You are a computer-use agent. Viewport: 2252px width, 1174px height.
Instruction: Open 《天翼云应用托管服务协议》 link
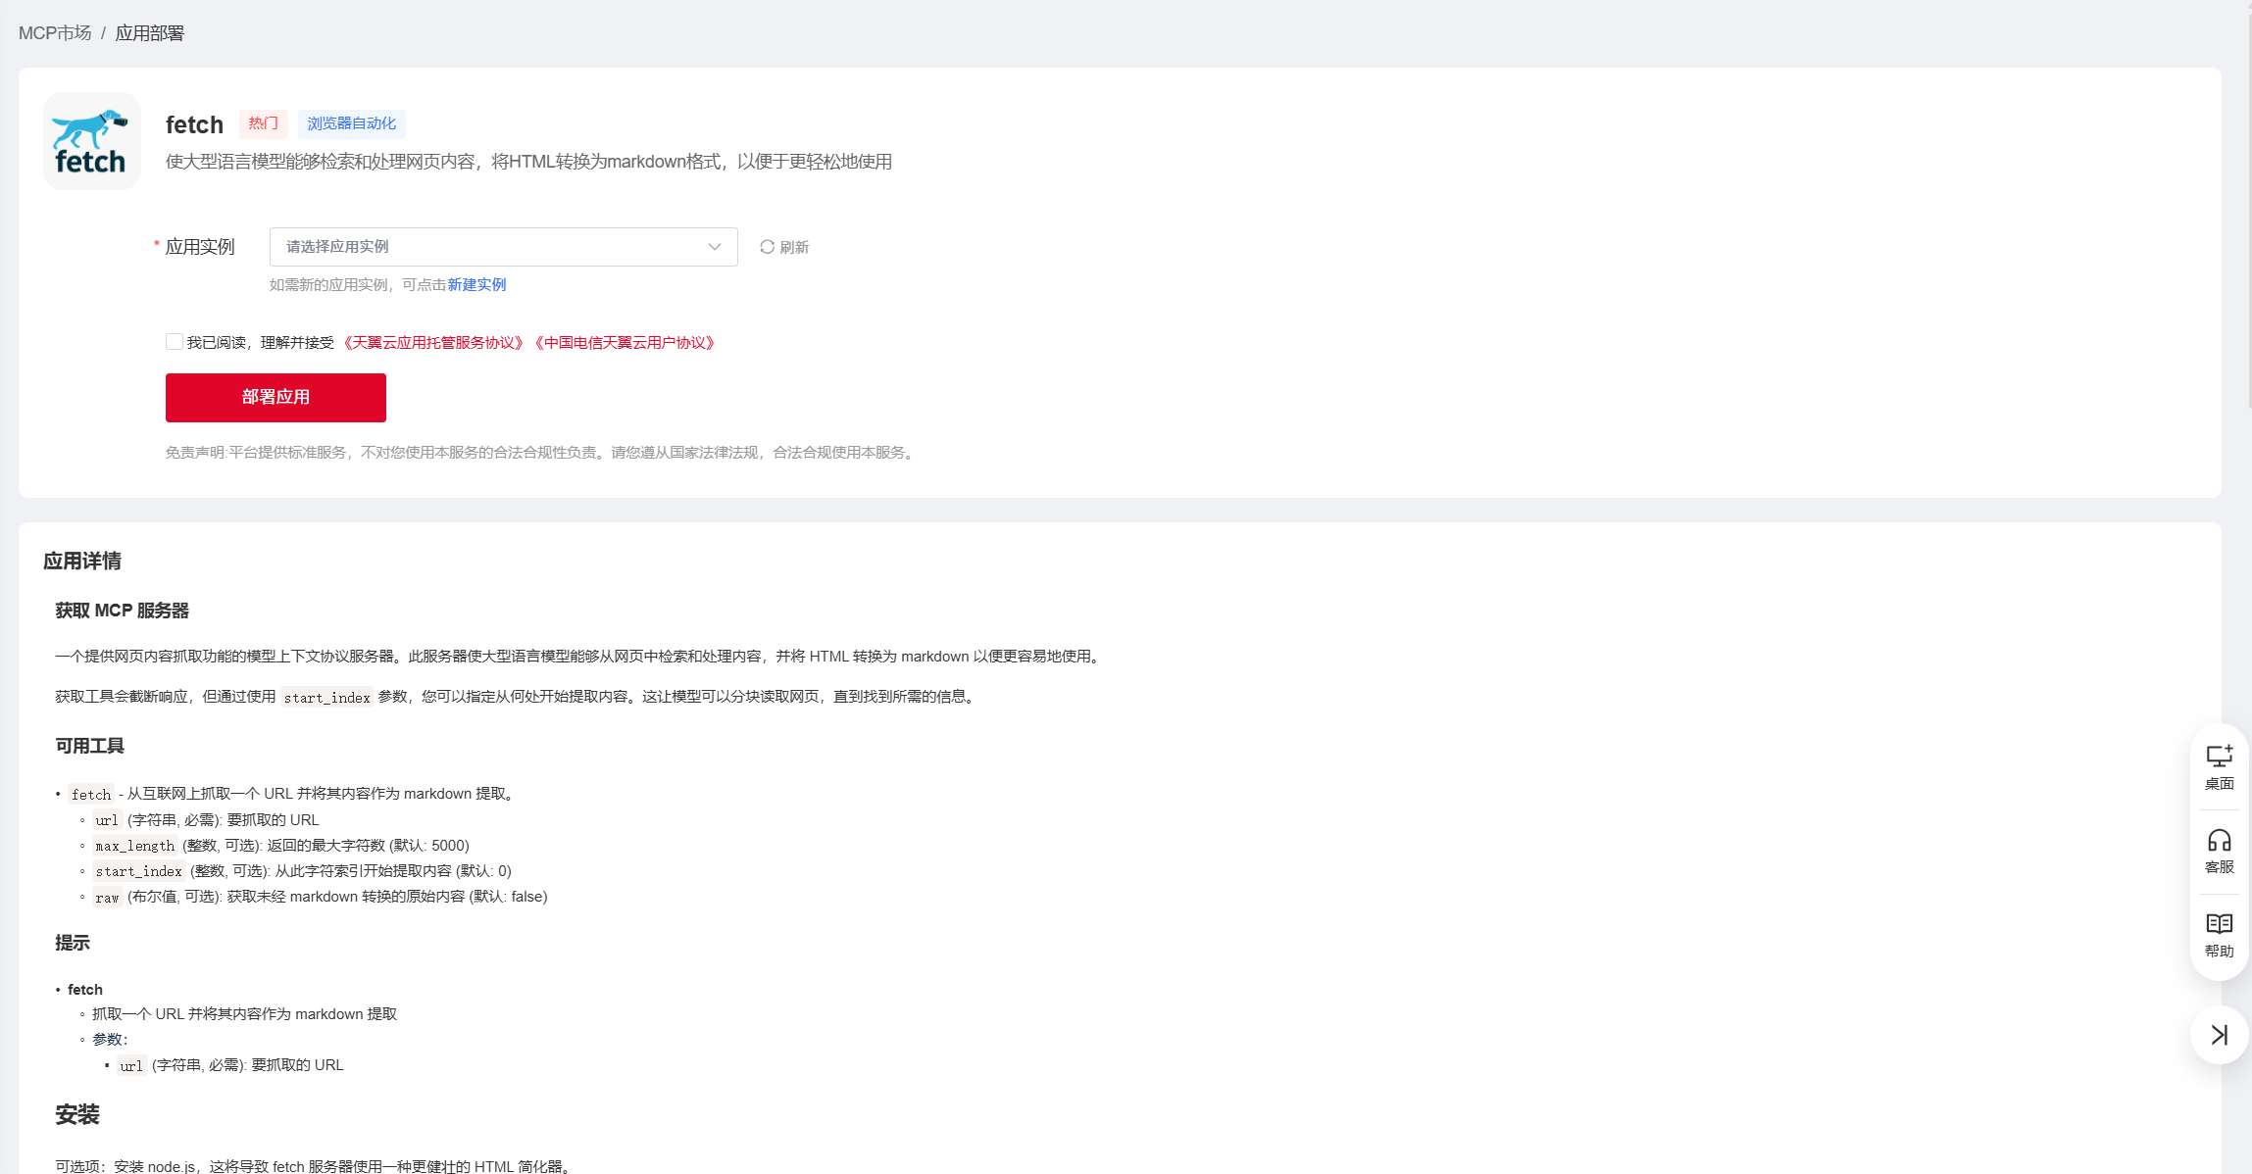point(432,343)
